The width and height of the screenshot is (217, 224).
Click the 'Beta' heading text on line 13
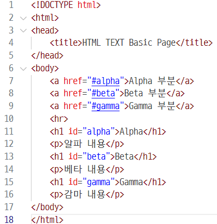coord(124,157)
